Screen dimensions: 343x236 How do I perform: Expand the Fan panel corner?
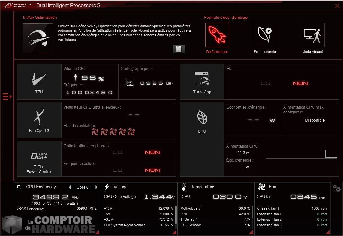click(x=328, y=232)
